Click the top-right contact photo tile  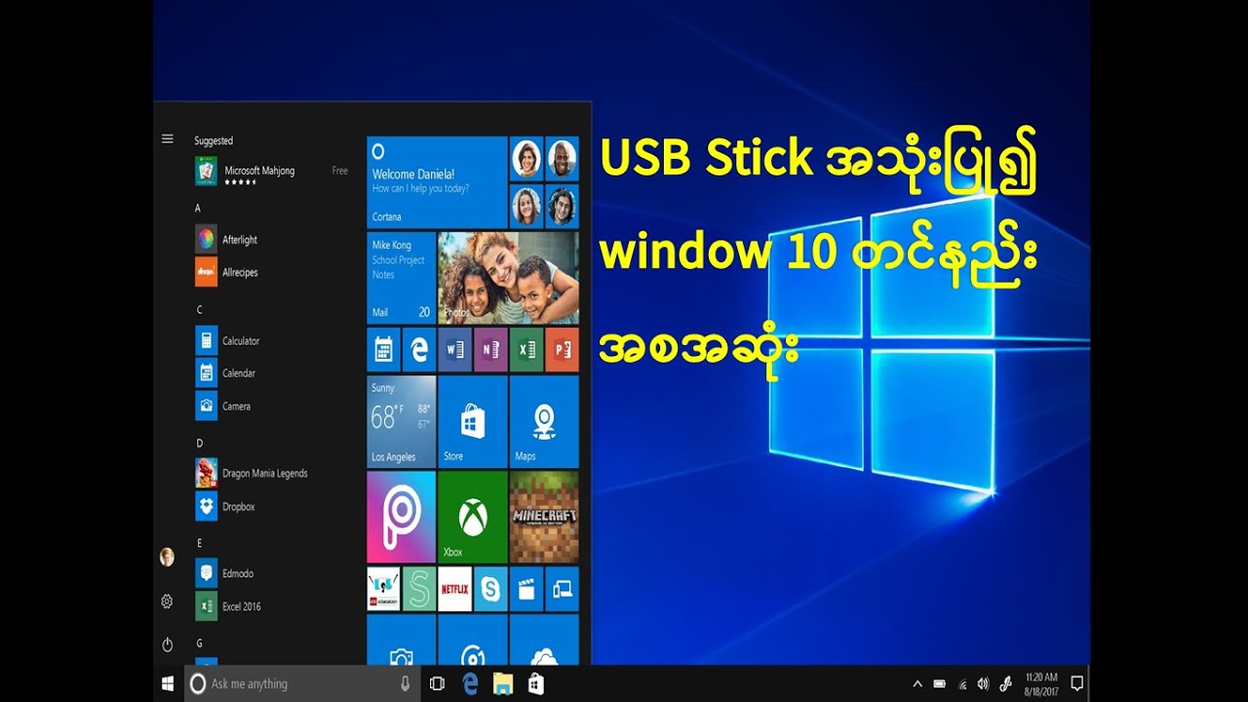[562, 158]
